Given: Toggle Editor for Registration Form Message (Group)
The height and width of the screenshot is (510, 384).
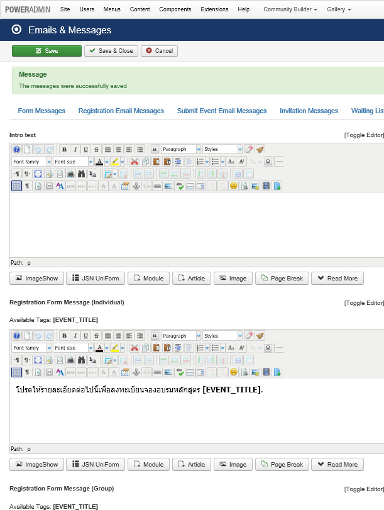Looking at the screenshot, I should tap(363, 489).
